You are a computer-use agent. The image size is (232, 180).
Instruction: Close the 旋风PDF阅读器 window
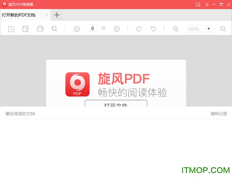coord(229,5)
